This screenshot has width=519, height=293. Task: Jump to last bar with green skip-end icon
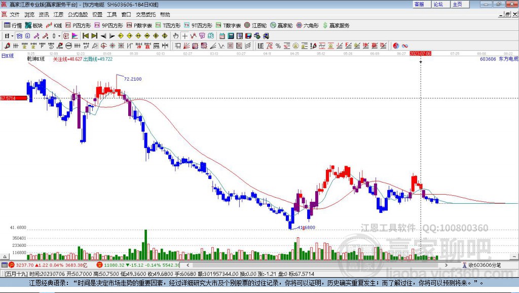pos(94,36)
